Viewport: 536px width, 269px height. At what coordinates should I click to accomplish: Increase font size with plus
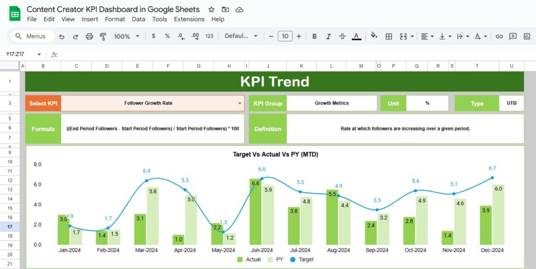pyautogui.click(x=299, y=36)
